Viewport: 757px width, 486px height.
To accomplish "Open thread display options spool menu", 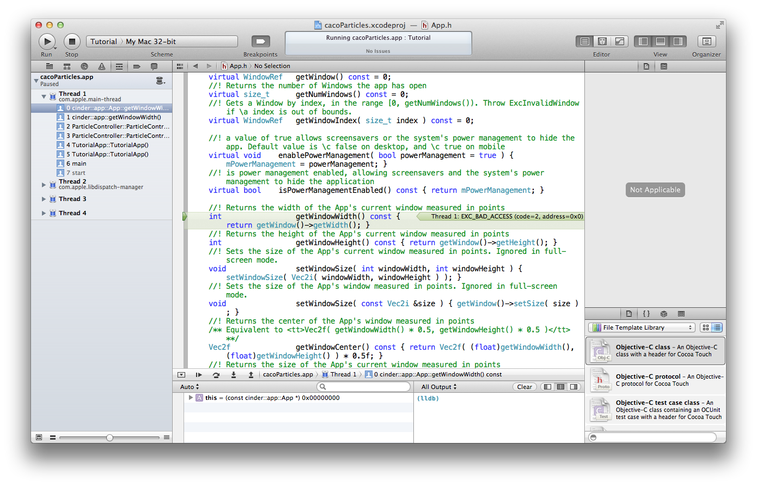I will (x=161, y=81).
